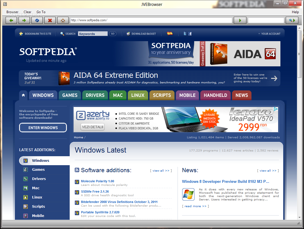
Task: Click Games icon in Latest Additions
Action: (26, 169)
